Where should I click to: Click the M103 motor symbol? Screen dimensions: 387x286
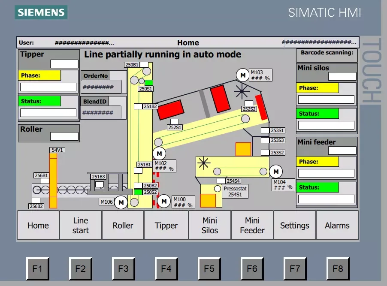point(243,75)
